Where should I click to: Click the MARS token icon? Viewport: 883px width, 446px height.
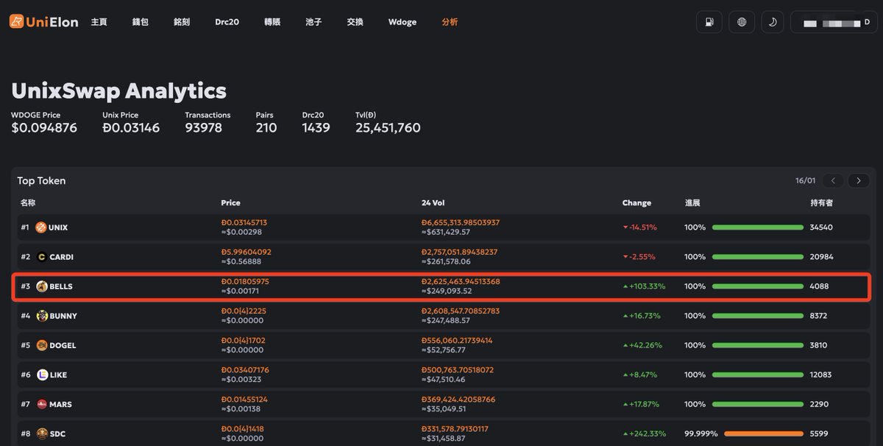(42, 404)
